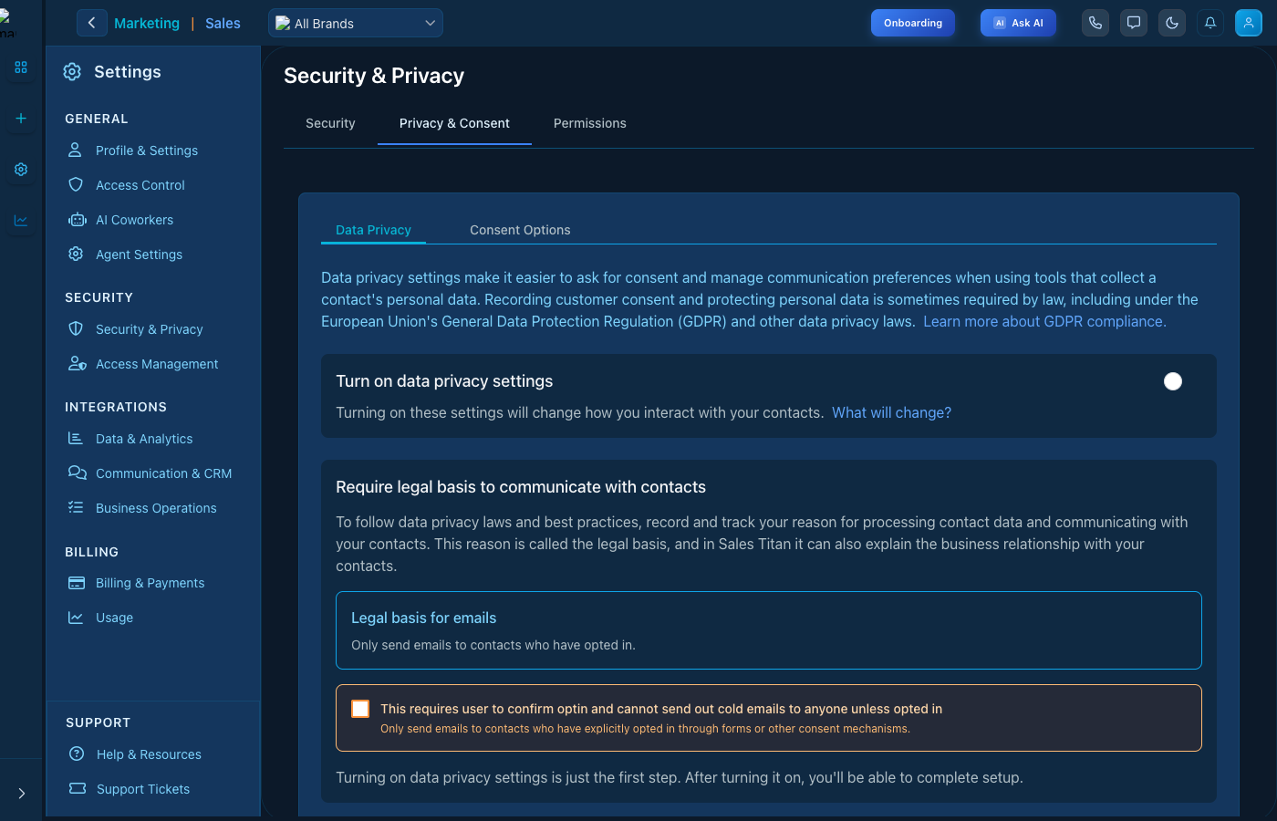1277x821 pixels.
Task: Click the dashboard grid icon in left rail
Action: click(x=21, y=68)
